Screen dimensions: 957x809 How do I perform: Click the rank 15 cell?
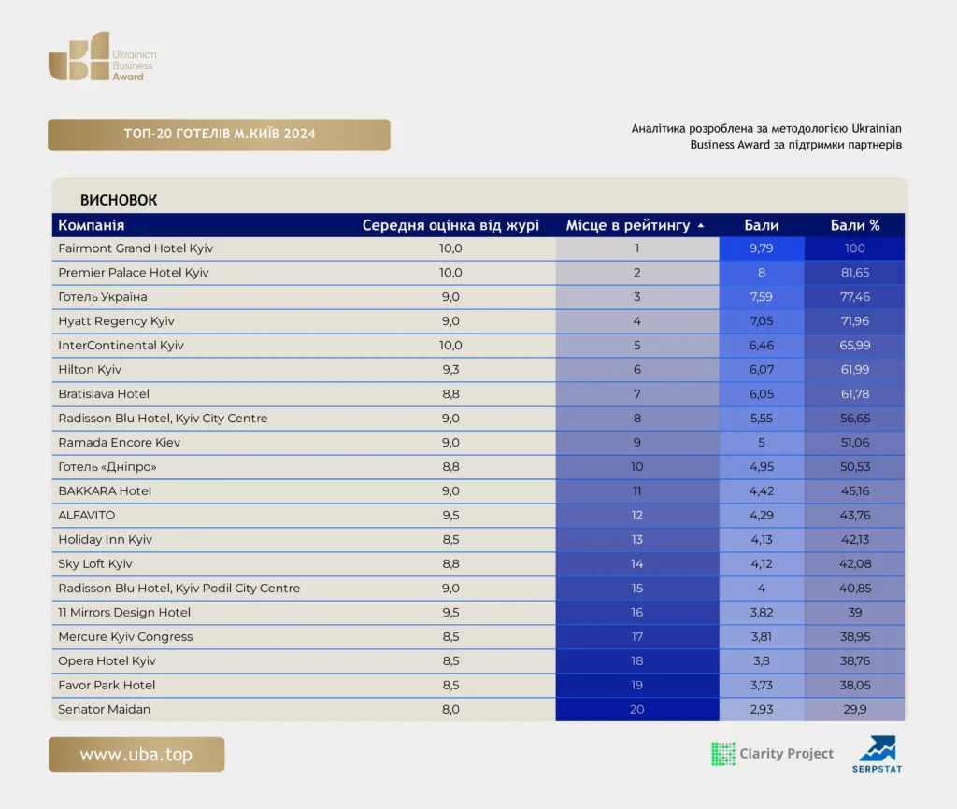(637, 589)
